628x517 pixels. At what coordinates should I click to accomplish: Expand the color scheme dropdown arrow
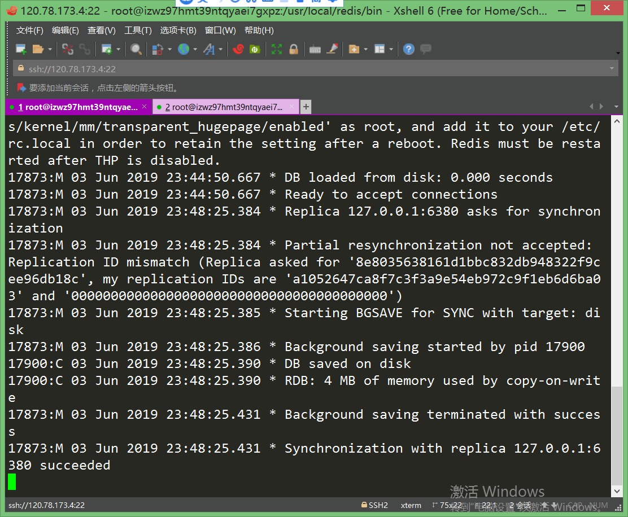pos(169,49)
